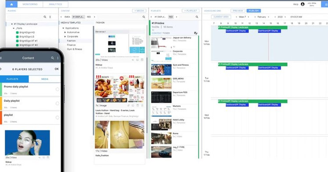328x172 pixels.
Task: Open the Italia_Fashion video thumbnail
Action: 119,135
